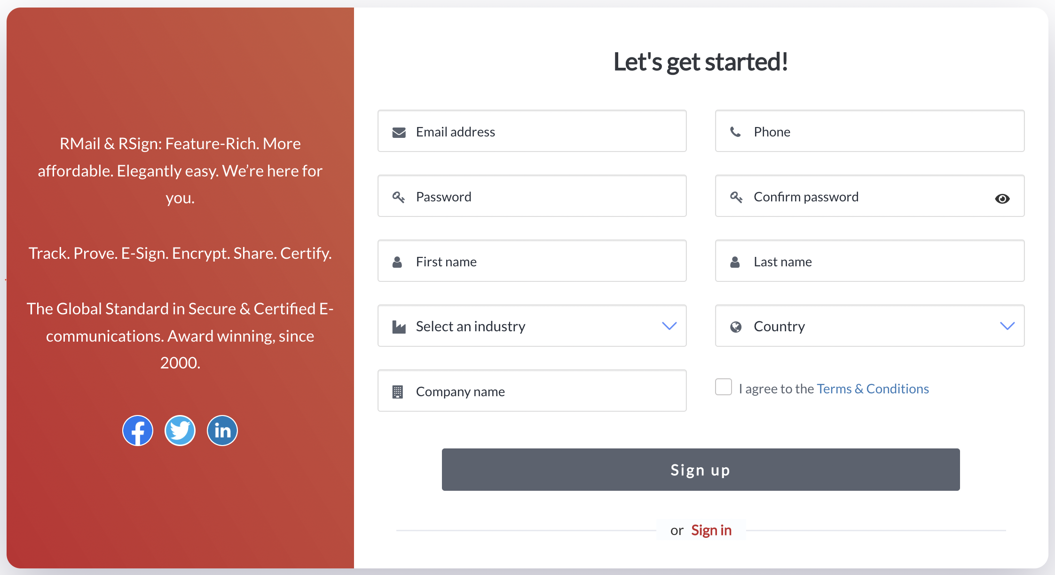Expand the Select an industry dropdown
1055x575 pixels.
pos(669,326)
